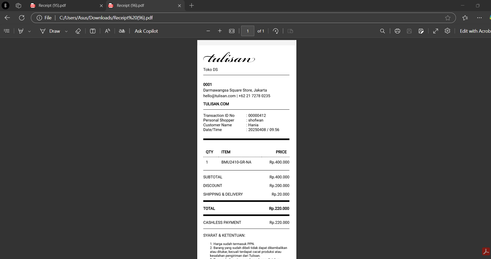This screenshot has height=259, width=491.
Task: Click the Save as icon
Action: click(421, 31)
